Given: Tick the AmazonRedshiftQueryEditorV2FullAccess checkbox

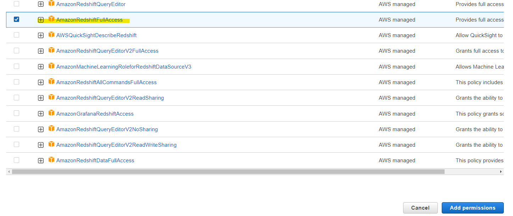Looking at the screenshot, I should [x=16, y=51].
